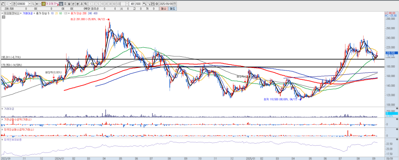Click the 최저 110,500 low marker label
This screenshot has width=399, height=160.
click(280, 99)
